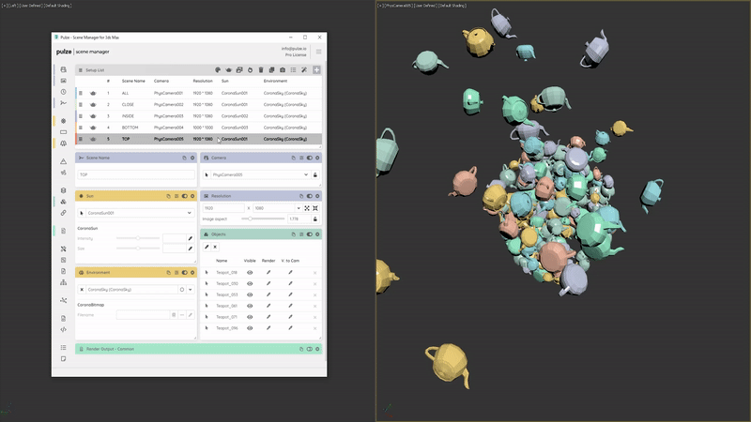Image resolution: width=751 pixels, height=422 pixels.
Task: Click the teapot icon in the ALL row
Action: 93,93
